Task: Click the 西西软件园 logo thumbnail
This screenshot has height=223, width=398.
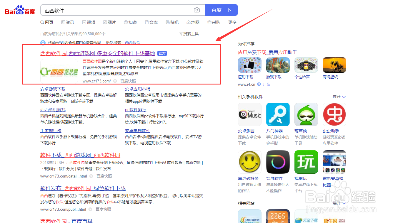Action: click(59, 71)
